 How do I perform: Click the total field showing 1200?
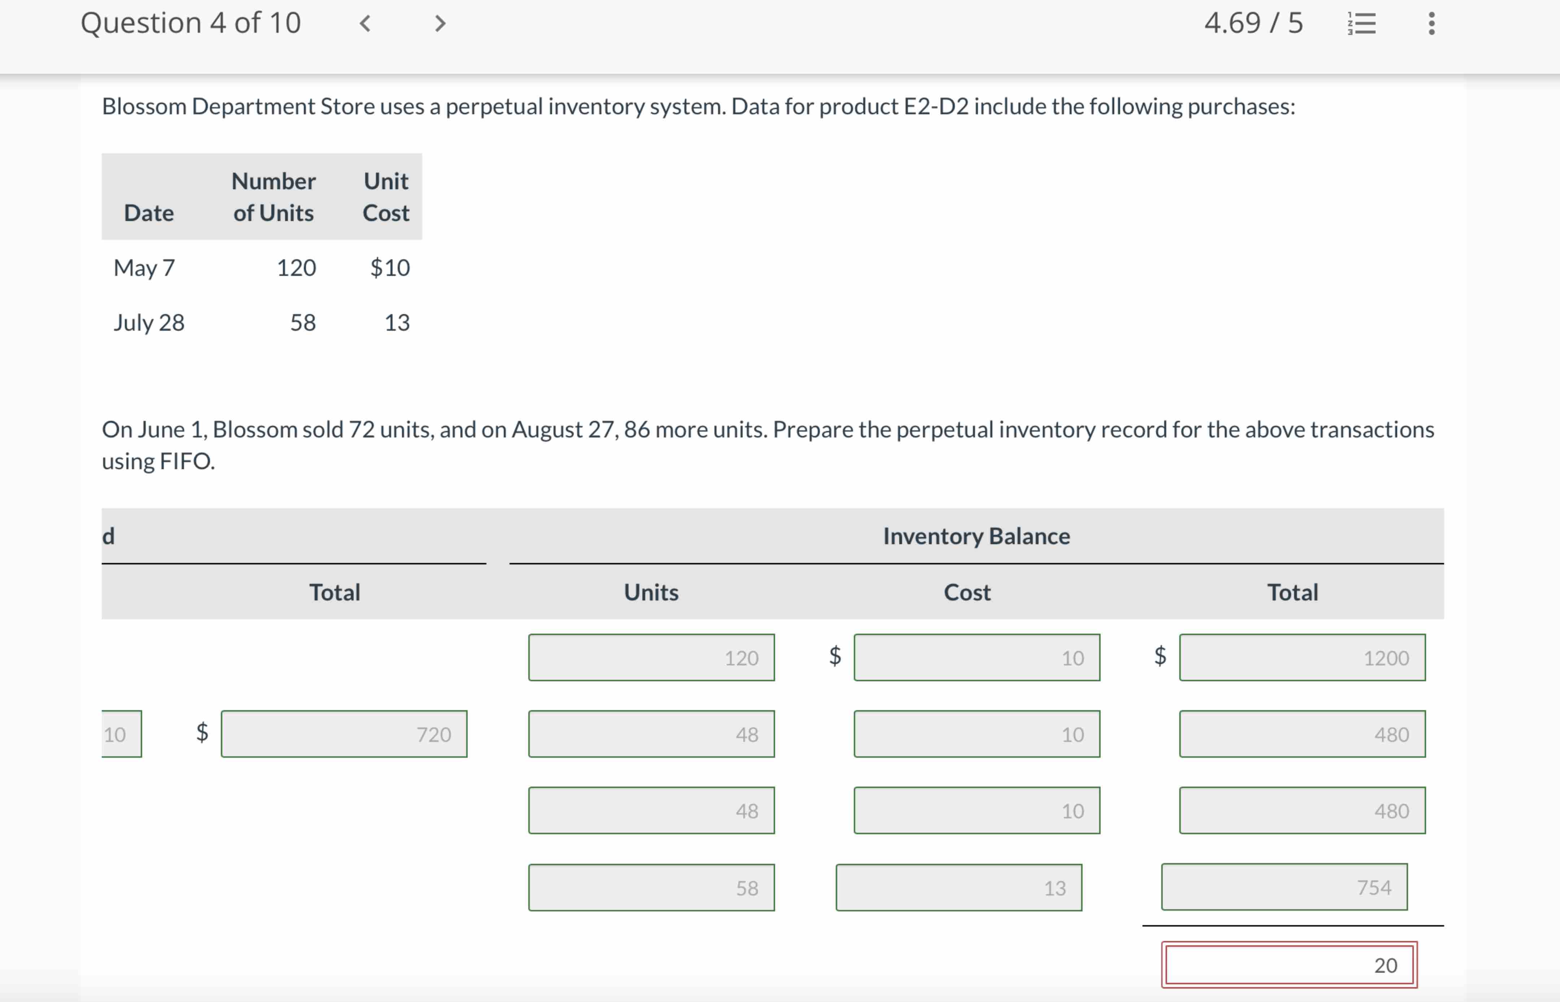point(1302,657)
